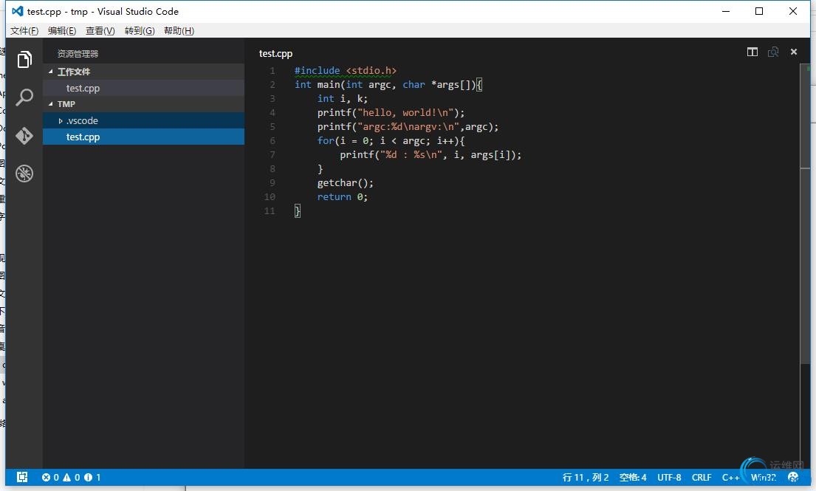Maximize the Visual Studio Code window

point(759,11)
